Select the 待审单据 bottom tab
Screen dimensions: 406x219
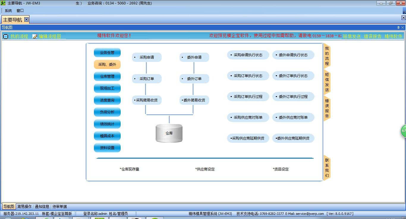pos(60,207)
